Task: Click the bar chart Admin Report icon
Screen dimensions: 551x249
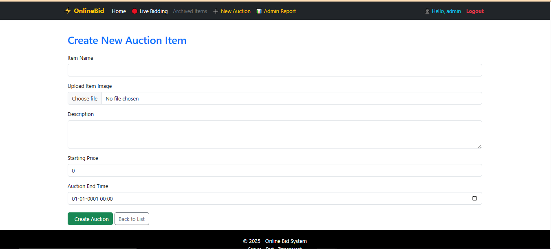Action: coord(259,11)
